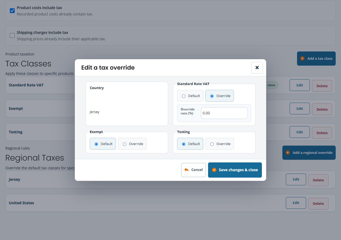Pick Default for Testing class
Viewport: 341px width, 240px height.
(190, 144)
